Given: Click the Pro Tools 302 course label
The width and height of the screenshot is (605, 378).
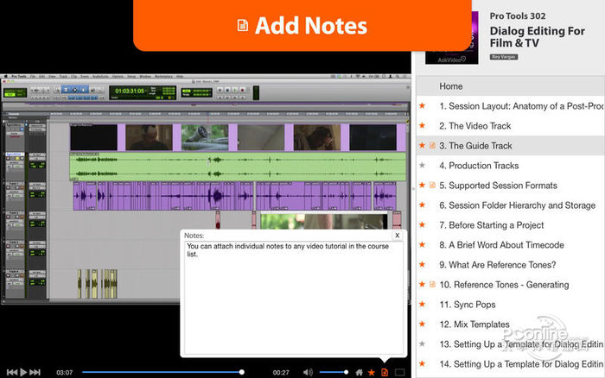Looking at the screenshot, I should (x=518, y=16).
